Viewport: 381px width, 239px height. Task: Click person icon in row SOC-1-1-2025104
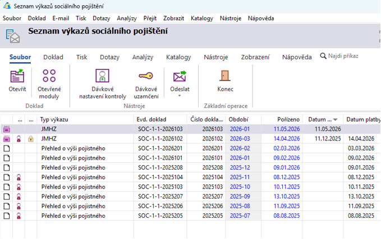pos(19,177)
